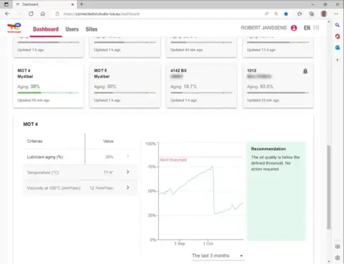The width and height of the screenshot is (344, 264).
Task: Click the site info lock icon in address bar
Action: 58,14
